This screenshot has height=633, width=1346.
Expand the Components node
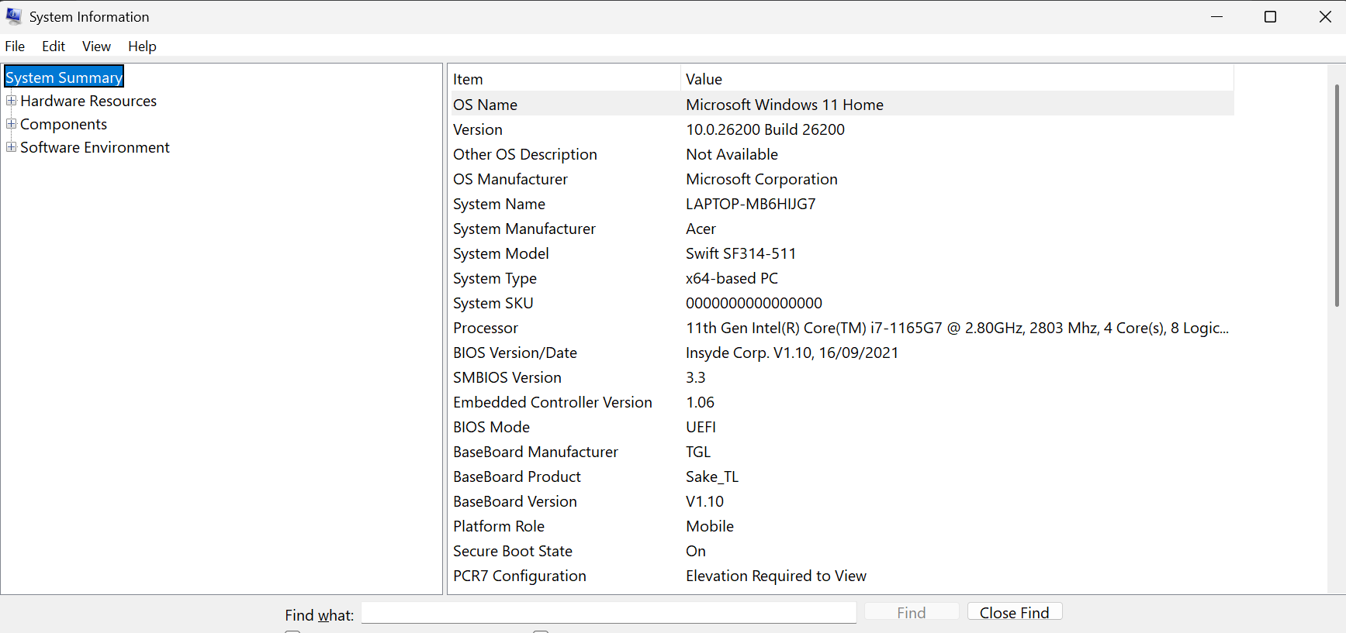12,124
